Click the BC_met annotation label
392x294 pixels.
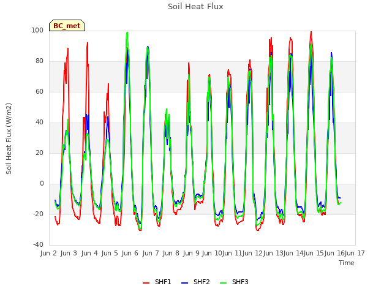[67, 26]
